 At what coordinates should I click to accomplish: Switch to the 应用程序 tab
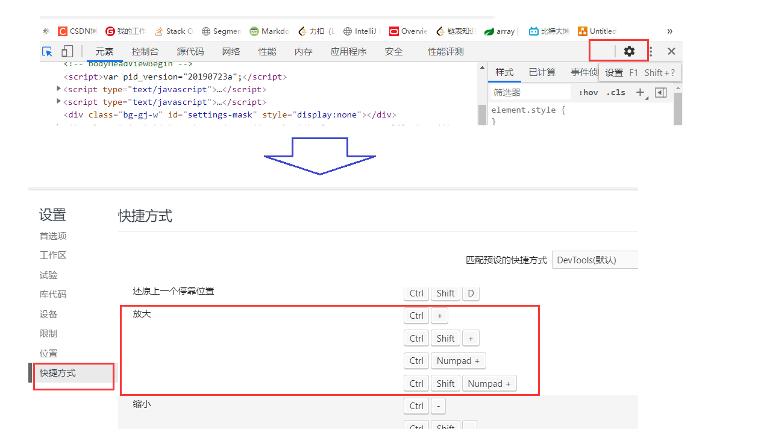click(348, 52)
